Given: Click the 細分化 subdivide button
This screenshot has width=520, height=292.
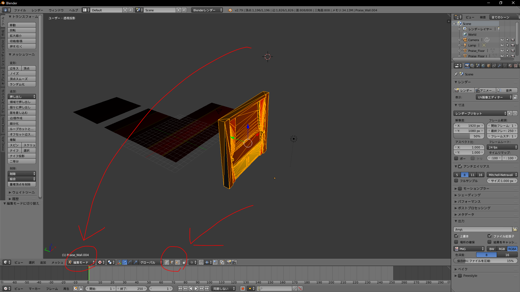Looking at the screenshot, I should click(22, 124).
